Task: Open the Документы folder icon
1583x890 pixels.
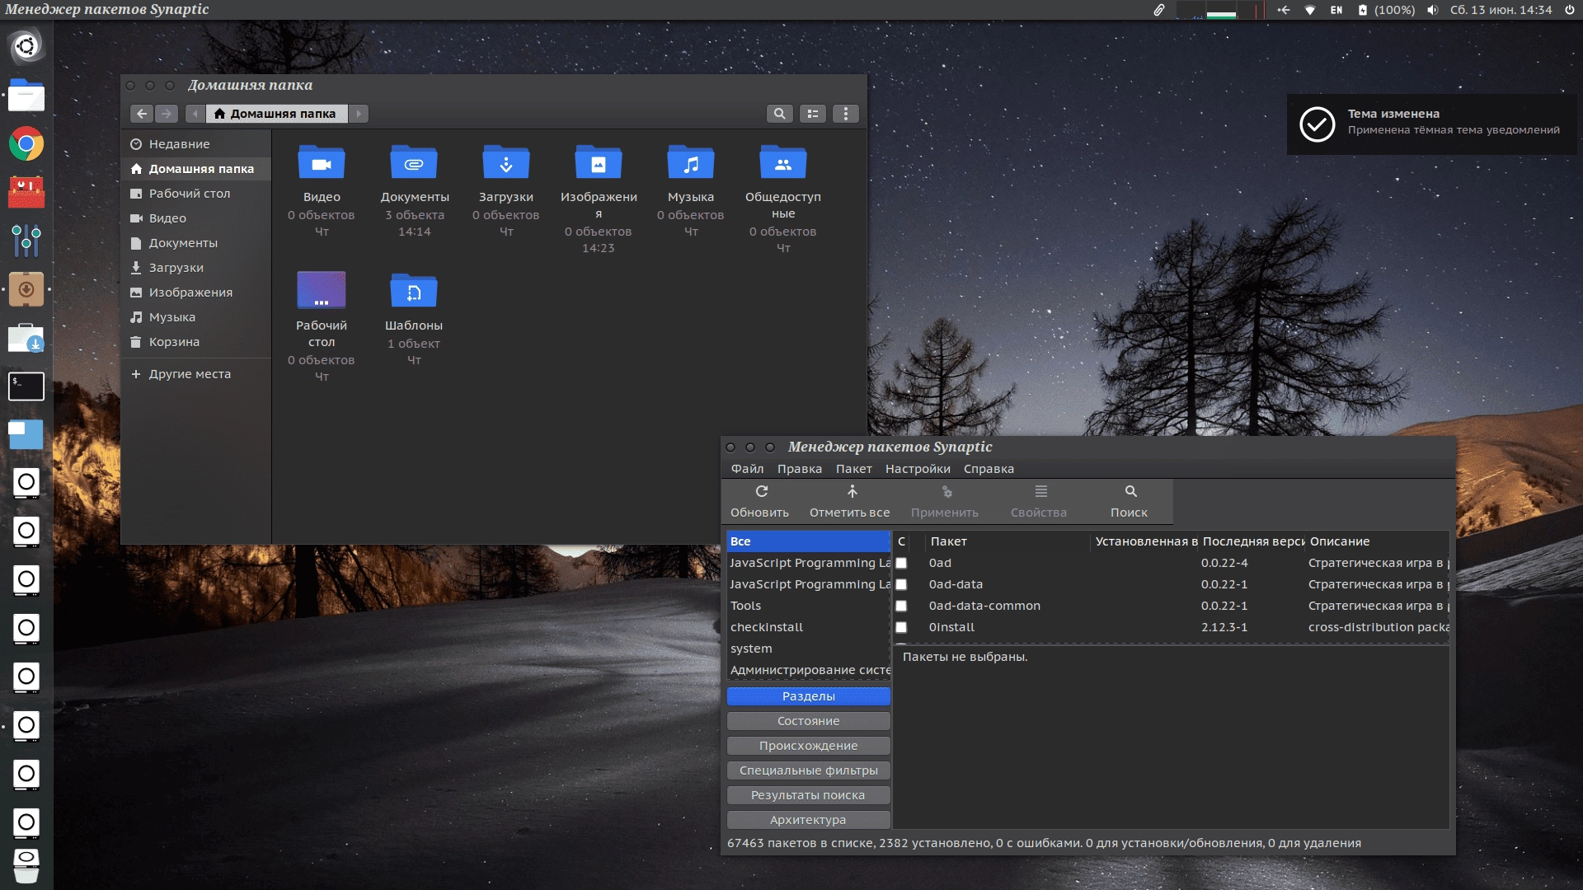Action: (414, 162)
